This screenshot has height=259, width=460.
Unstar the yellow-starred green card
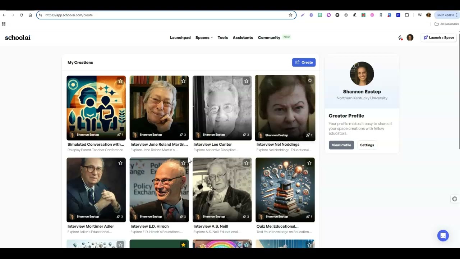183,245
